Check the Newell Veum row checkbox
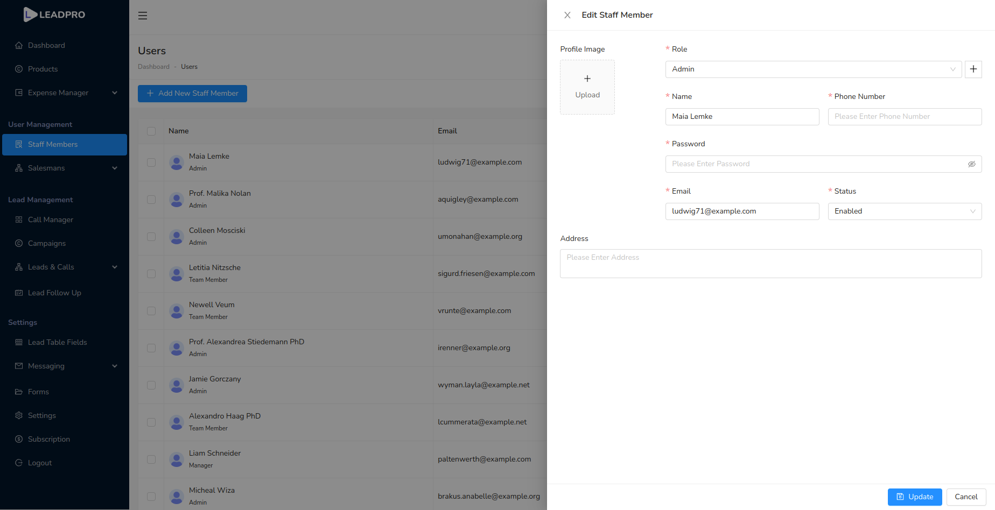Viewport: 995px width, 510px height. 151,311
